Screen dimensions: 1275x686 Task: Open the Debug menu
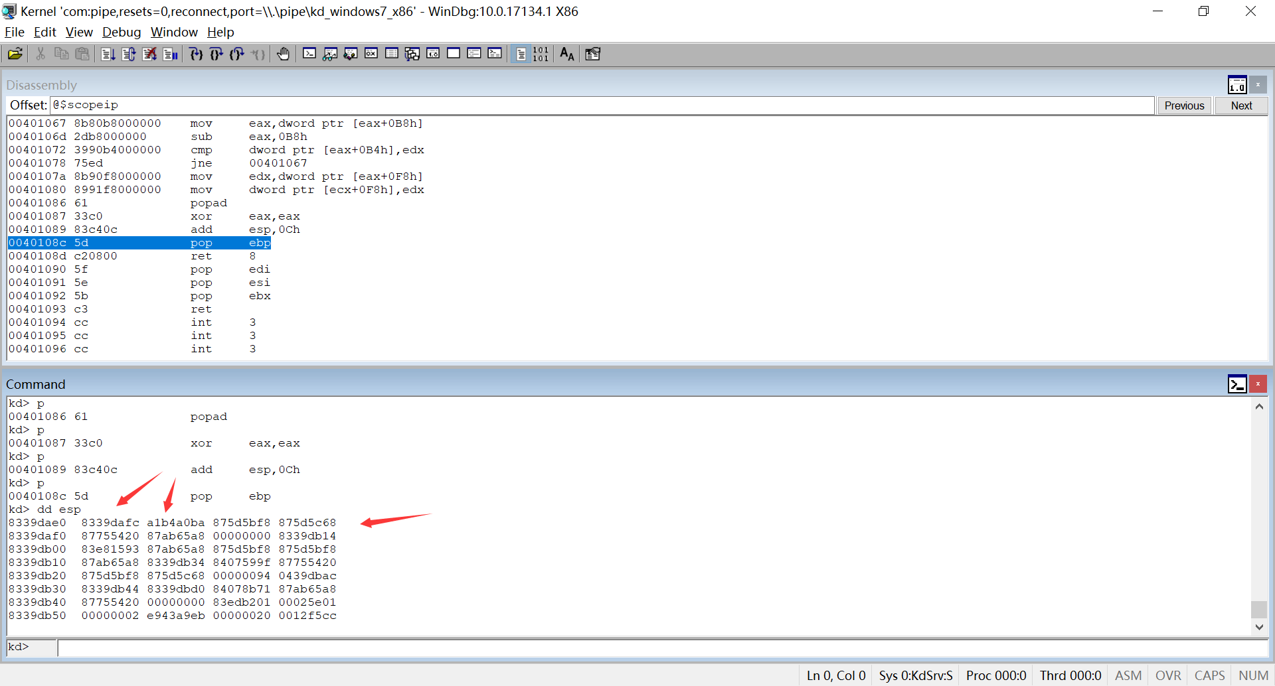pyautogui.click(x=122, y=32)
